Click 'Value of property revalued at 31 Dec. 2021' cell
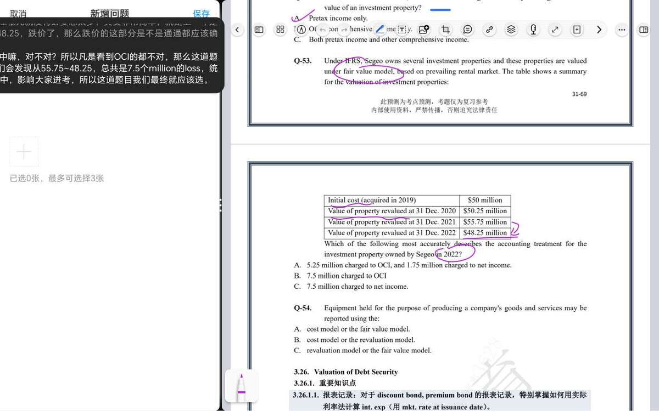Image resolution: width=659 pixels, height=411 pixels. 392,222
